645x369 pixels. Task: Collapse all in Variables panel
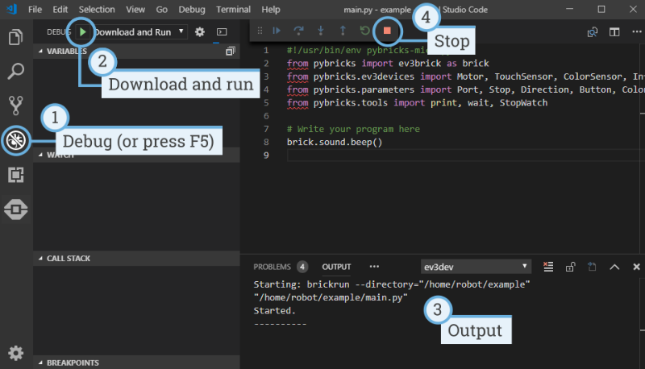[x=230, y=51]
